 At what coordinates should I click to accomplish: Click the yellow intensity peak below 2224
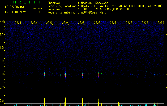coord(66,102)
